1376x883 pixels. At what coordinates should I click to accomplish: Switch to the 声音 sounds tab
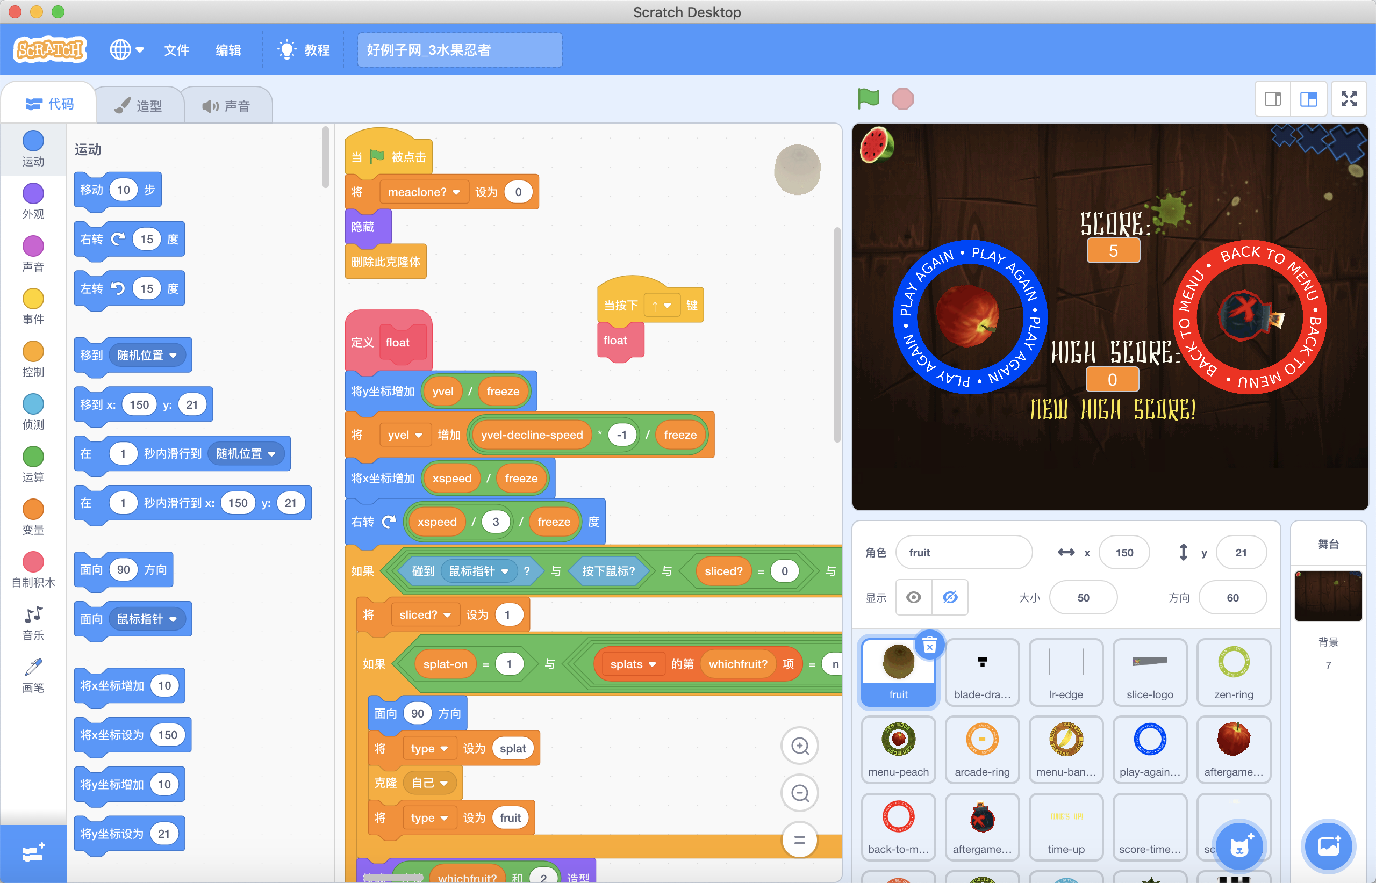(227, 105)
